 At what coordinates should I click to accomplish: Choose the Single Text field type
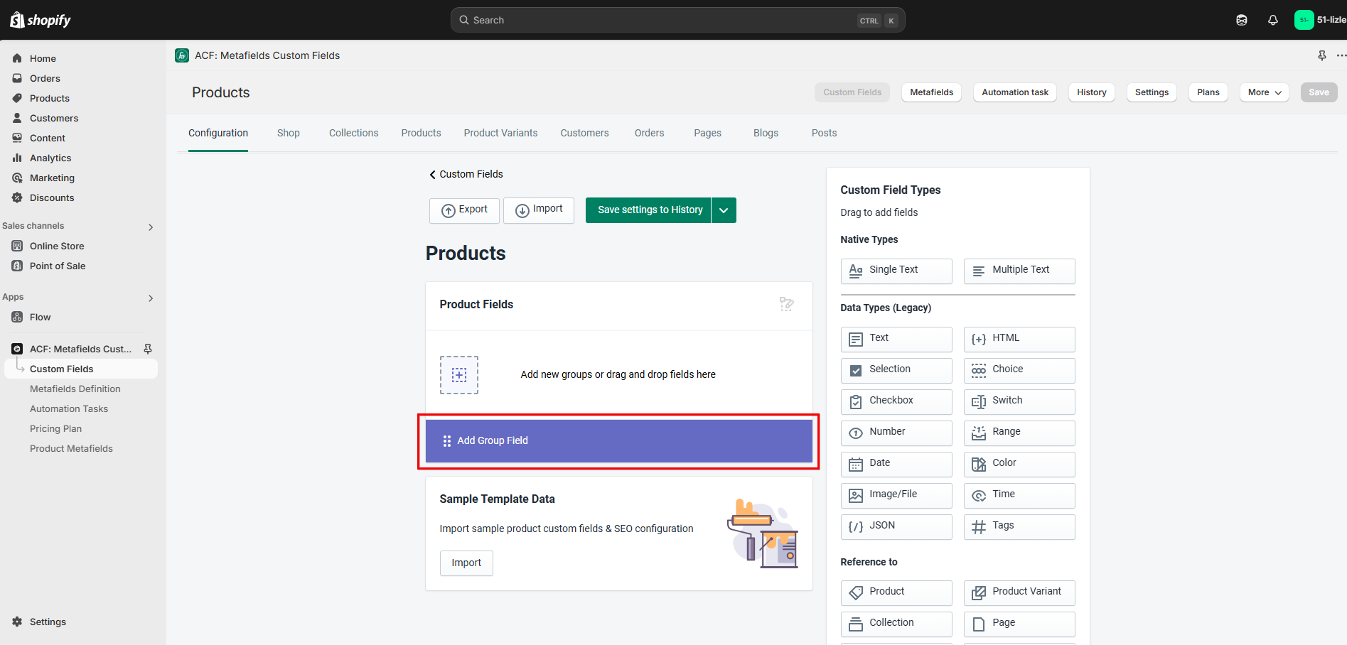pyautogui.click(x=896, y=271)
